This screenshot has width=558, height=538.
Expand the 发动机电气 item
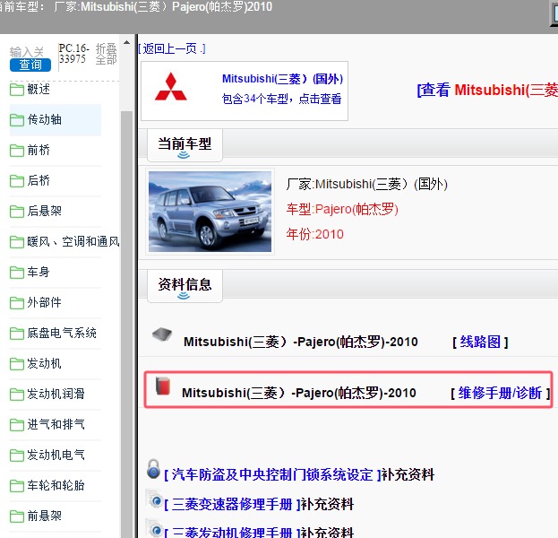pos(56,455)
